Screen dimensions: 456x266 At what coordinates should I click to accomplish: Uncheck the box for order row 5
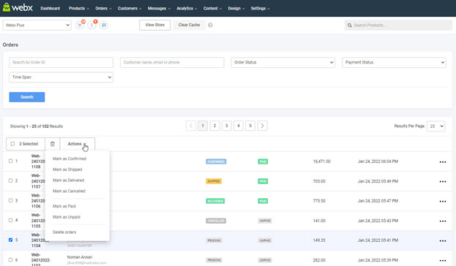pyautogui.click(x=10, y=240)
